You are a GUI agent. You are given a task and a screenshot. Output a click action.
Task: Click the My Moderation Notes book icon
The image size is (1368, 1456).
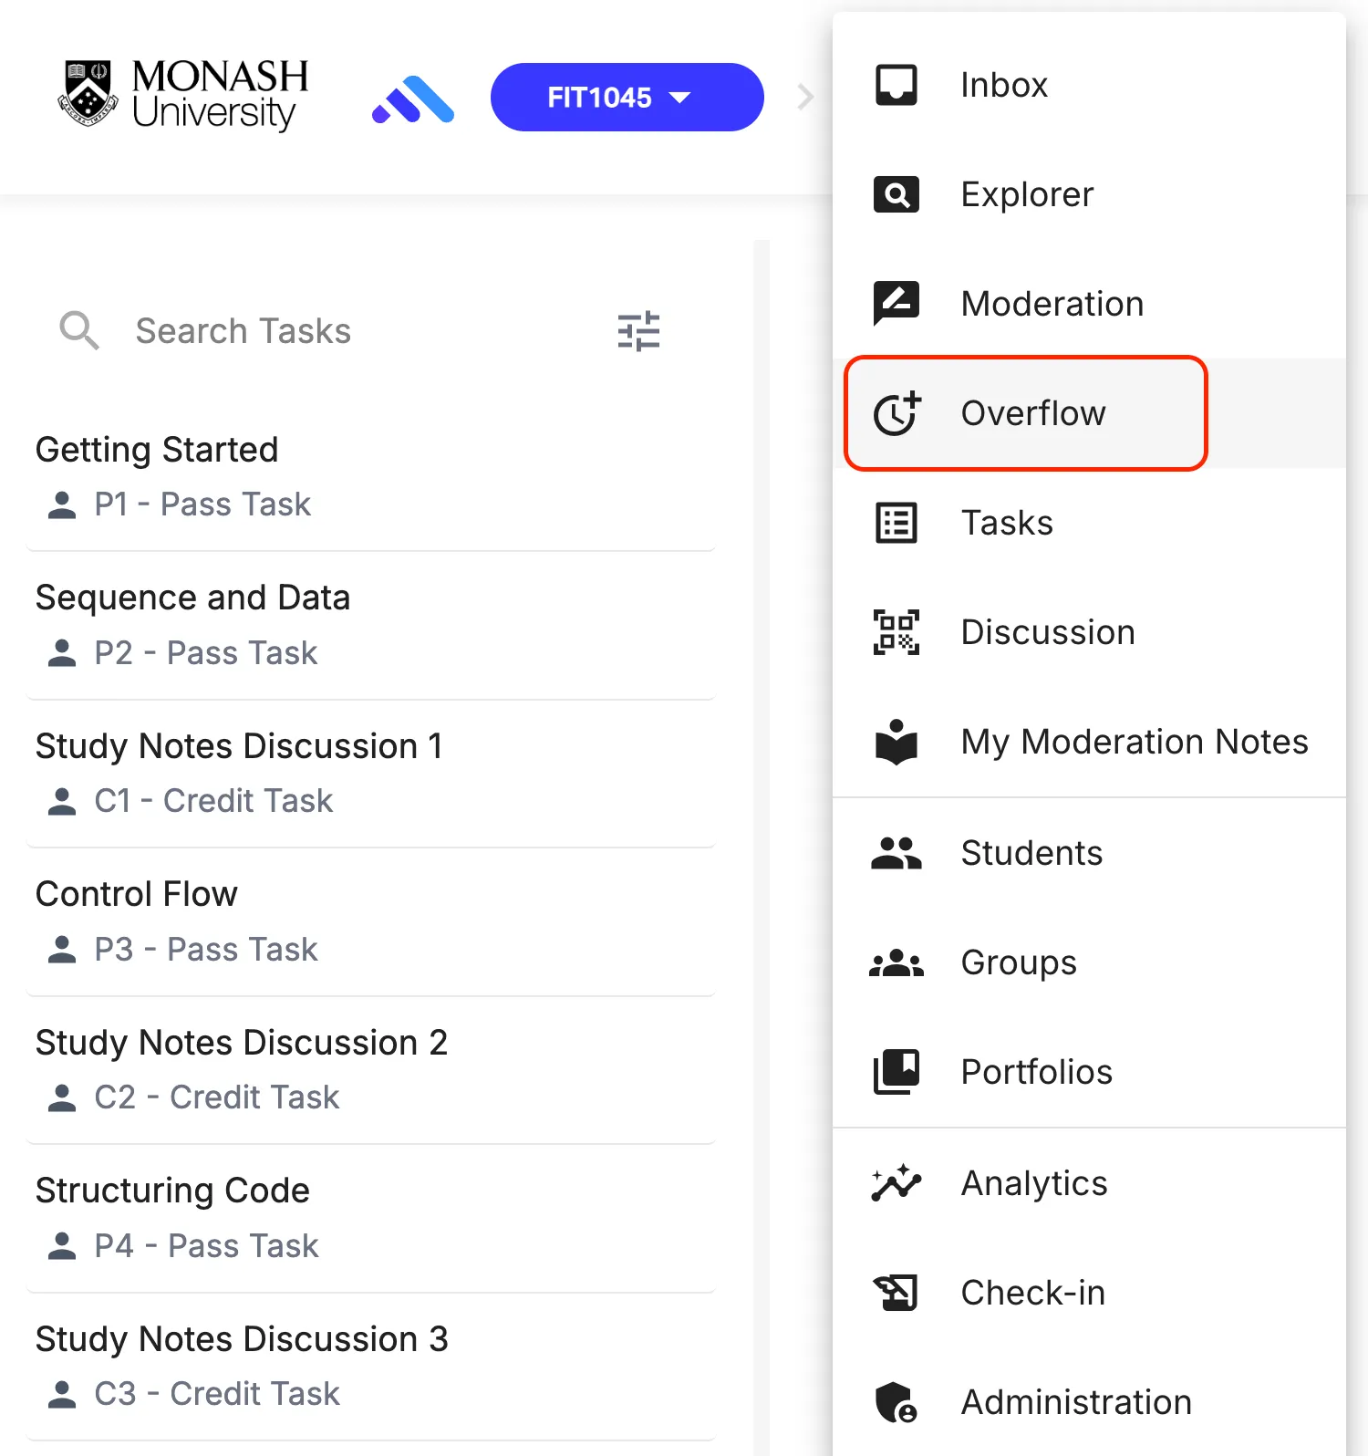tap(896, 742)
